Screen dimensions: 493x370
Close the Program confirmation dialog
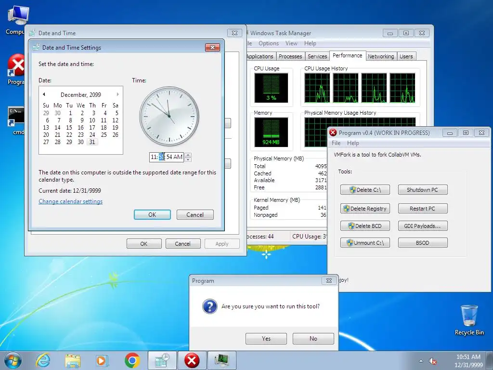click(x=329, y=281)
